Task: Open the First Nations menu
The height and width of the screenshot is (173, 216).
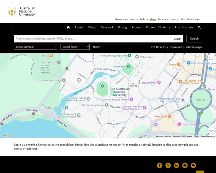Action: tap(184, 27)
